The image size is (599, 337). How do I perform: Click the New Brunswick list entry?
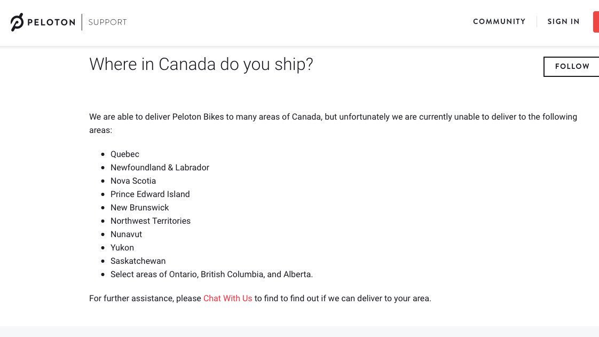(139, 208)
